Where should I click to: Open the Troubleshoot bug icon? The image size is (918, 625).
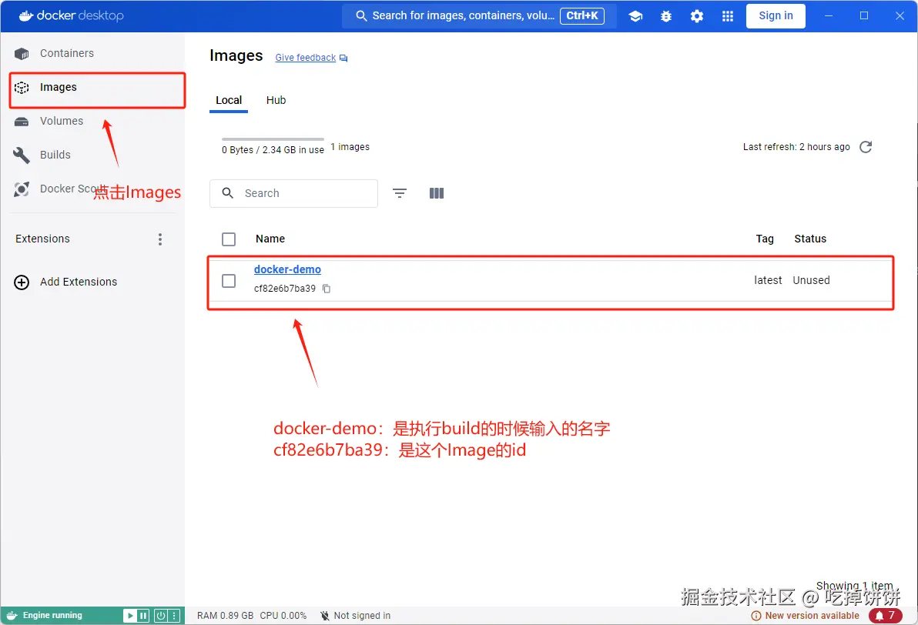pyautogui.click(x=666, y=16)
